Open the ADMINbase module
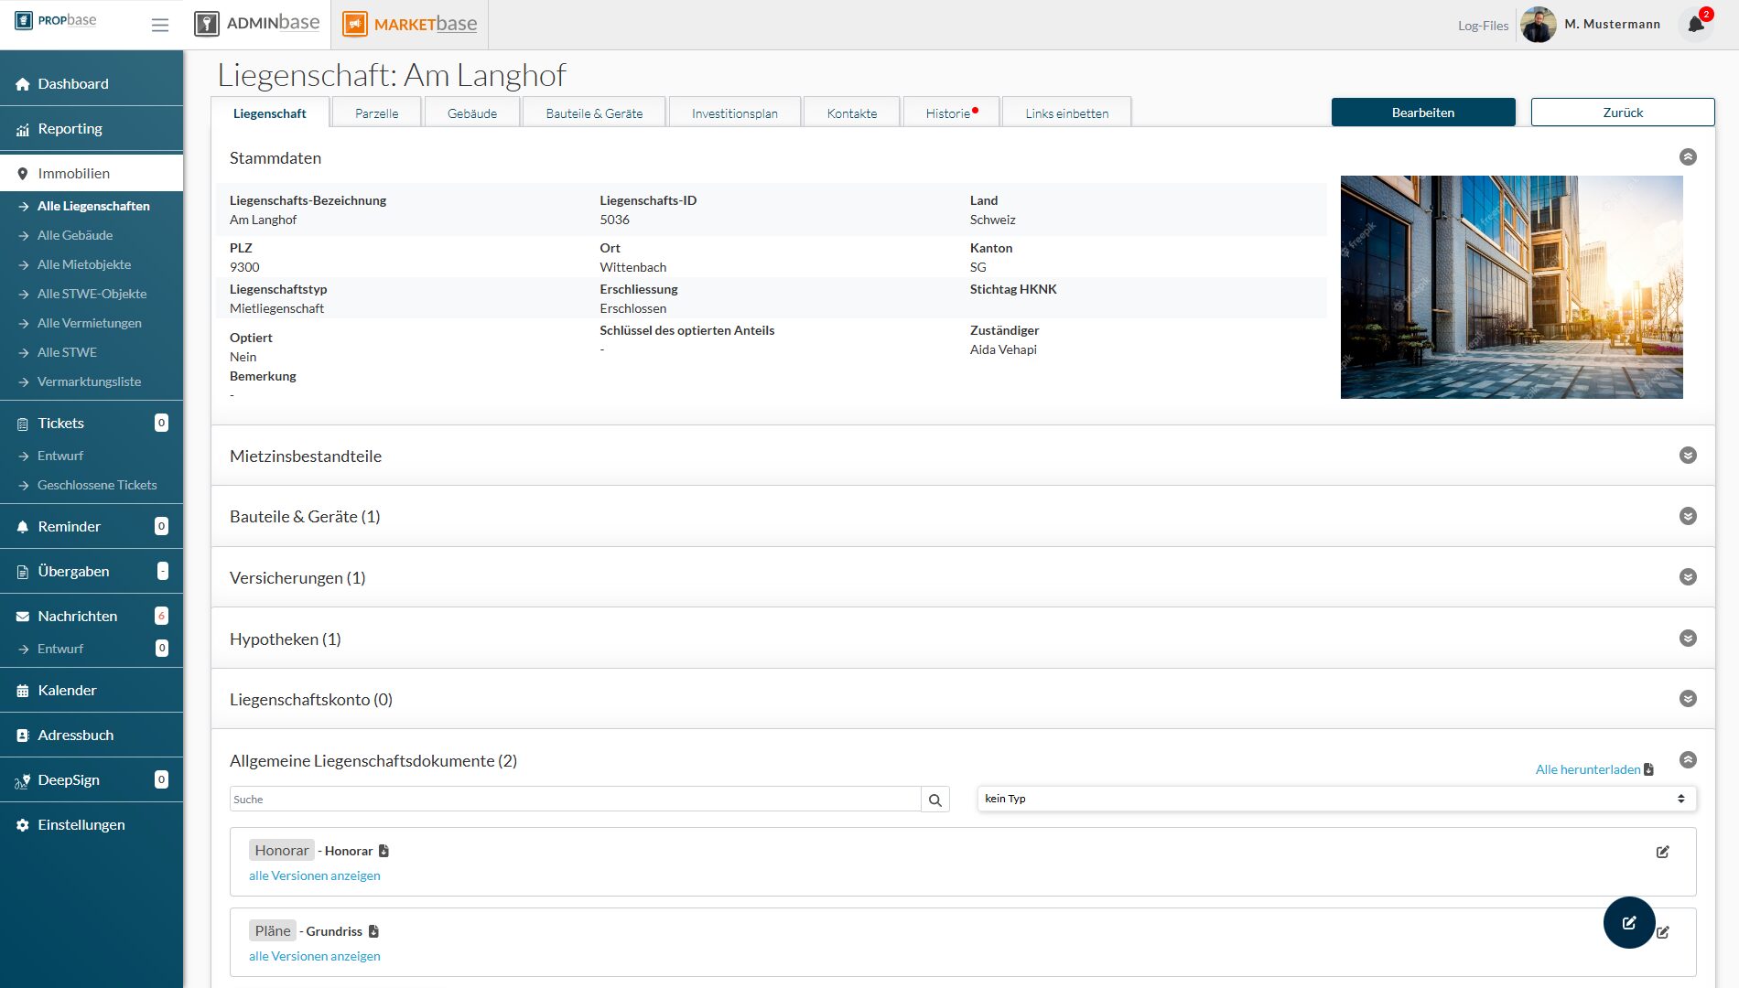This screenshot has width=1739, height=988. [x=257, y=24]
